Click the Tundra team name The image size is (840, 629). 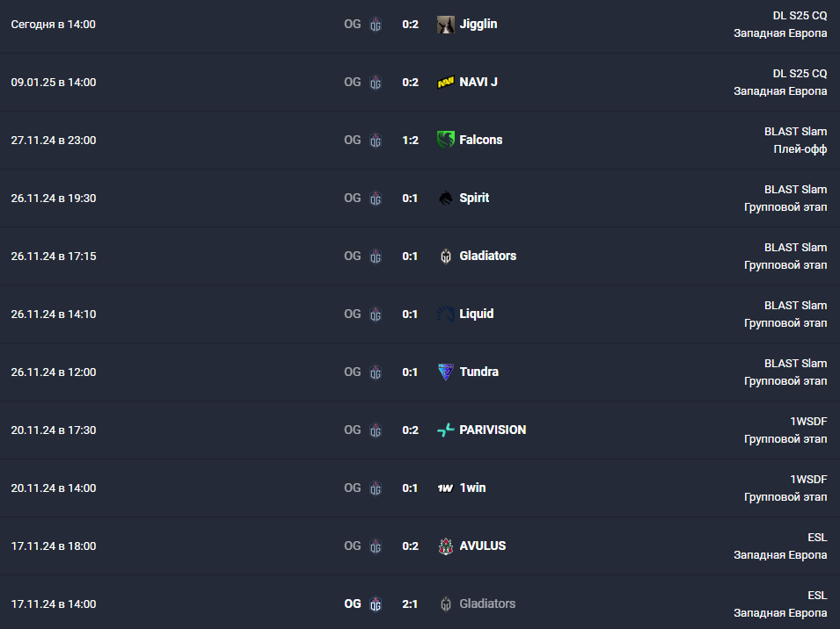(x=478, y=372)
